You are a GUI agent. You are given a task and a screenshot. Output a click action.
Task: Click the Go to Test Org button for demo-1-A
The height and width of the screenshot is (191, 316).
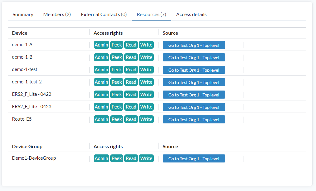tap(194, 45)
